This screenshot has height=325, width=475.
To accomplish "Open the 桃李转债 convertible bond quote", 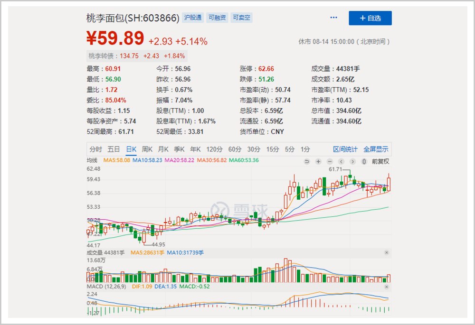I will [137, 56].
